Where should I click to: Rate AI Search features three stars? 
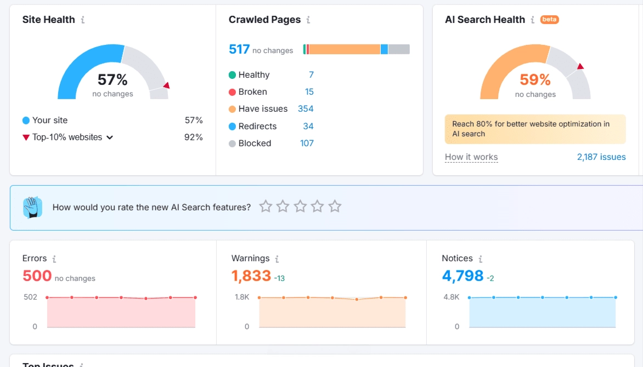click(x=300, y=207)
